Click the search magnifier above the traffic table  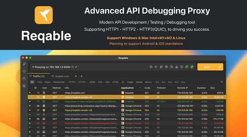click(x=222, y=82)
